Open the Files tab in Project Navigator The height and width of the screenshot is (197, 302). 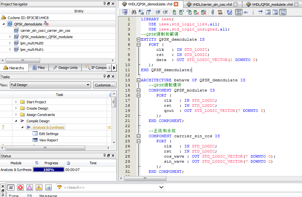point(38,67)
